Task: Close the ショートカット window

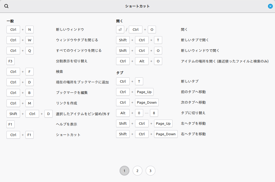Action: [x=270, y=6]
